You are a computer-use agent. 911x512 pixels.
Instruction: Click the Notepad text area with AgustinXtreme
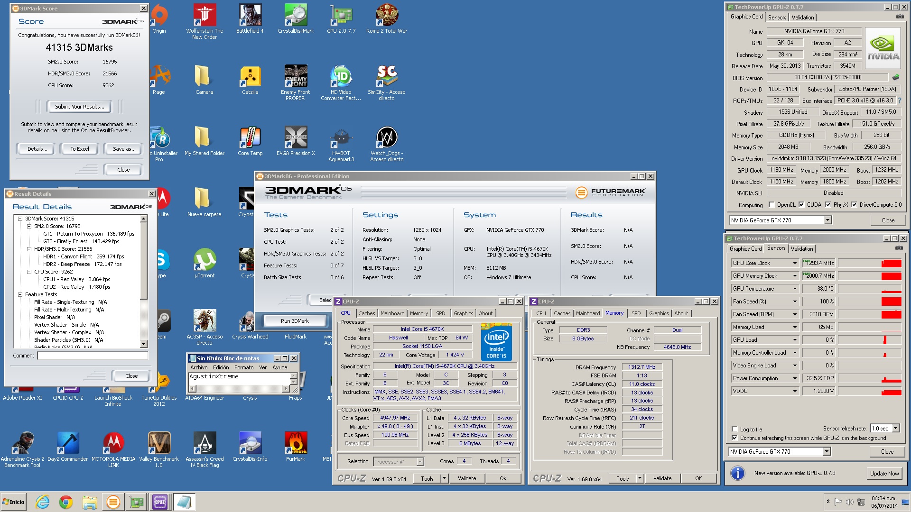click(x=239, y=378)
